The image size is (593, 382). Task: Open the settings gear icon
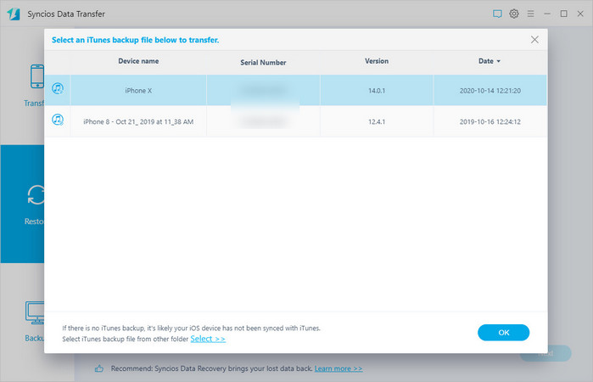pyautogui.click(x=514, y=14)
